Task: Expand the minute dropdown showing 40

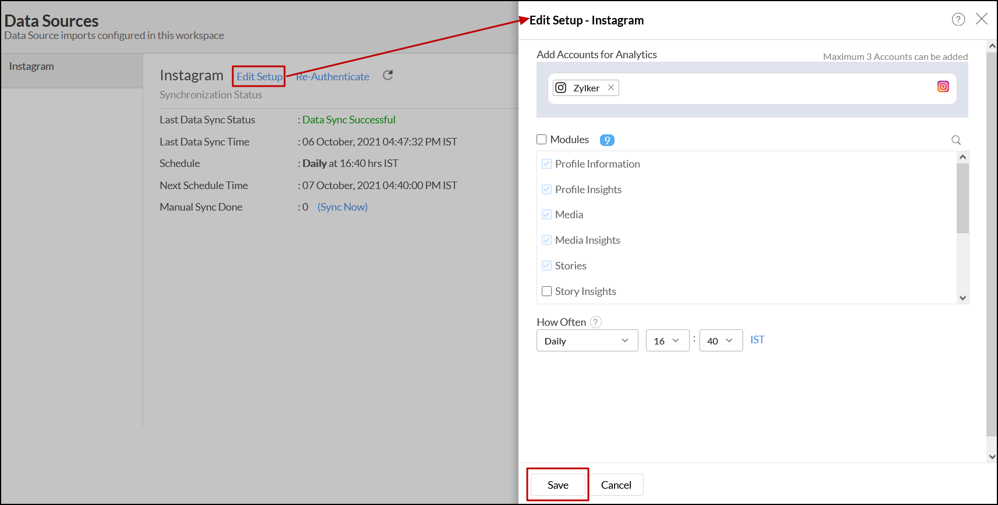Action: coord(720,341)
